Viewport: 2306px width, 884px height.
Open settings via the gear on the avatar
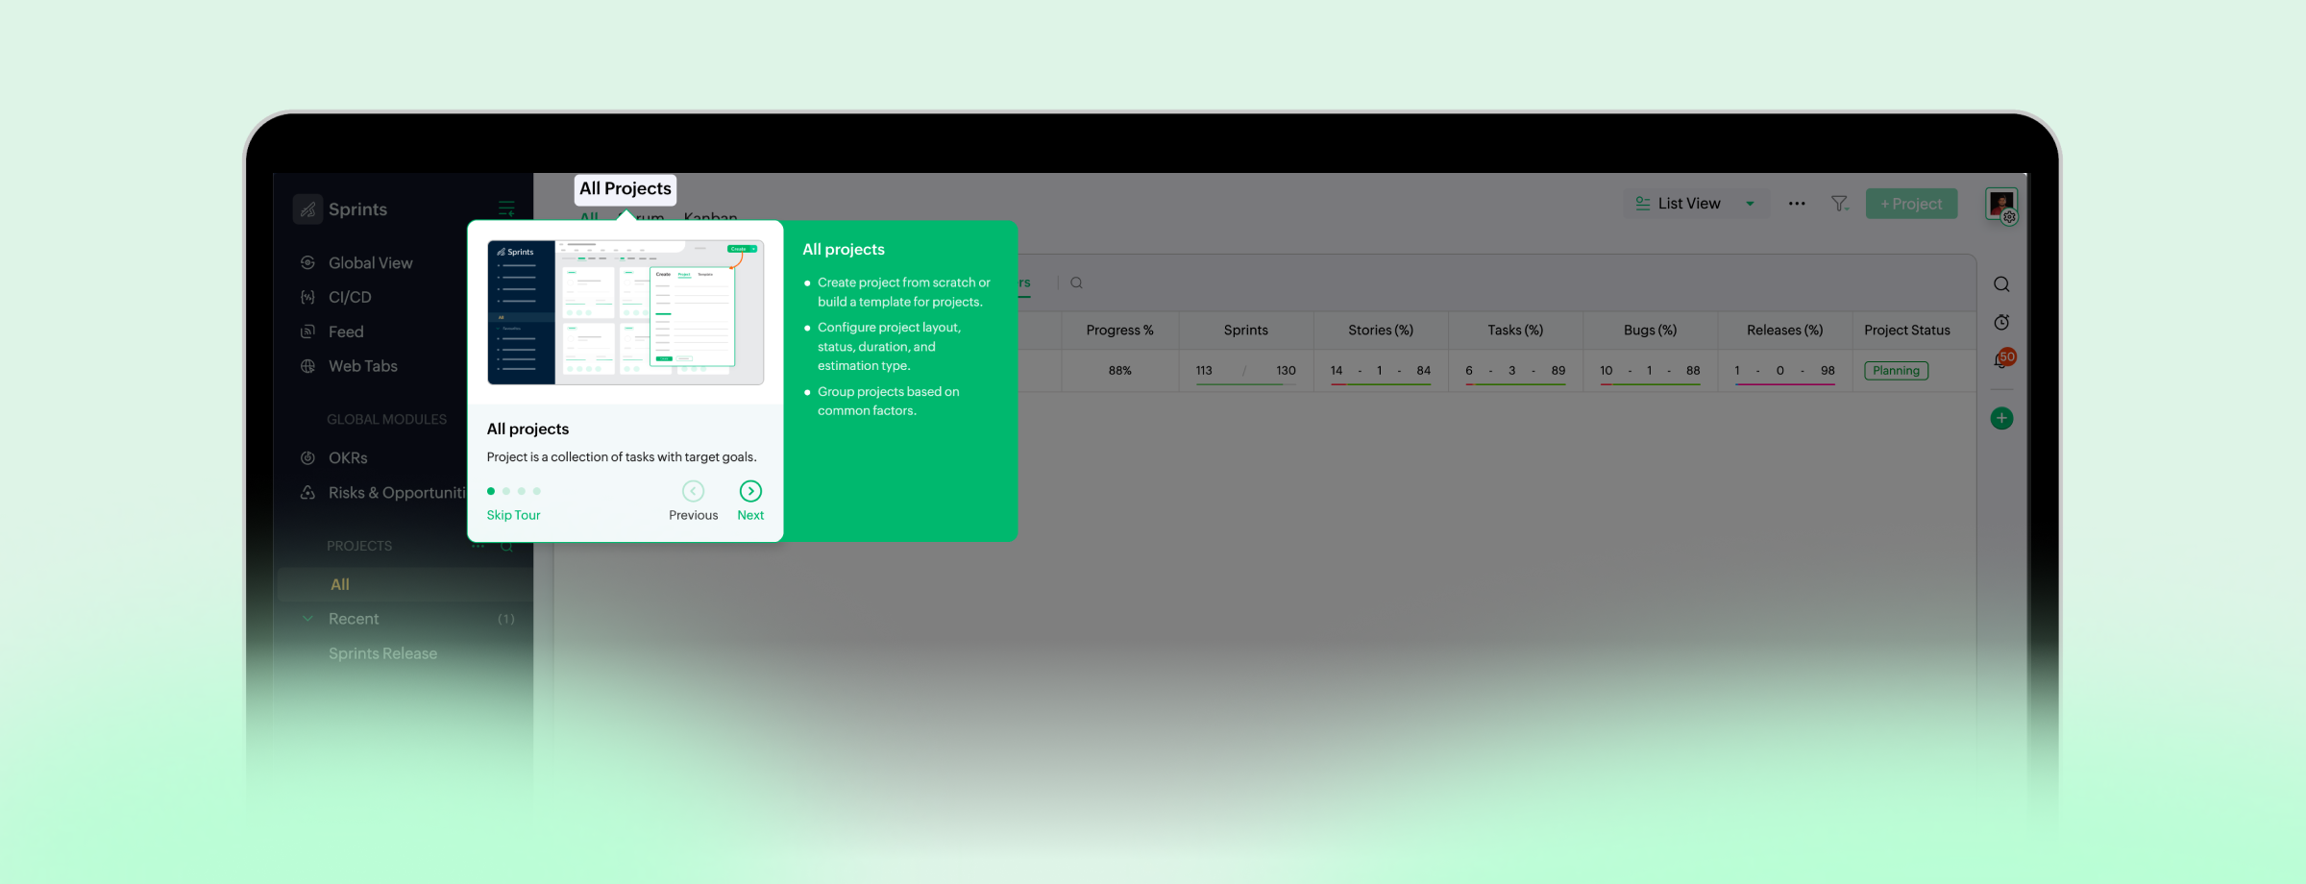pos(2008,217)
